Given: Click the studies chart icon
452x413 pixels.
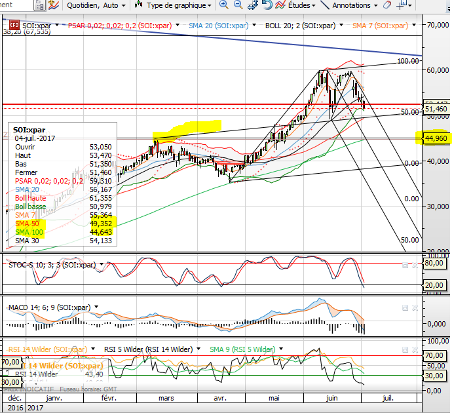Looking at the screenshot, I should tap(280, 5).
